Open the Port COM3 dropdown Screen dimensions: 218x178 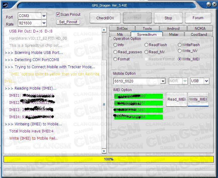click(44, 16)
